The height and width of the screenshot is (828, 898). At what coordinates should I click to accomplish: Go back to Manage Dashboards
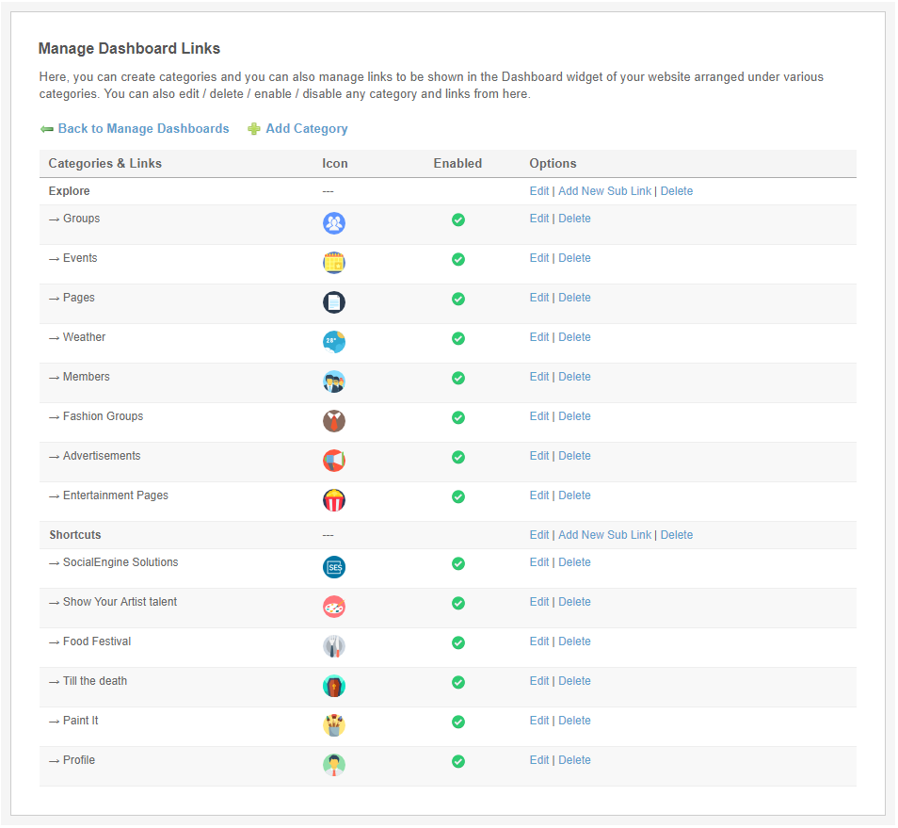point(143,129)
